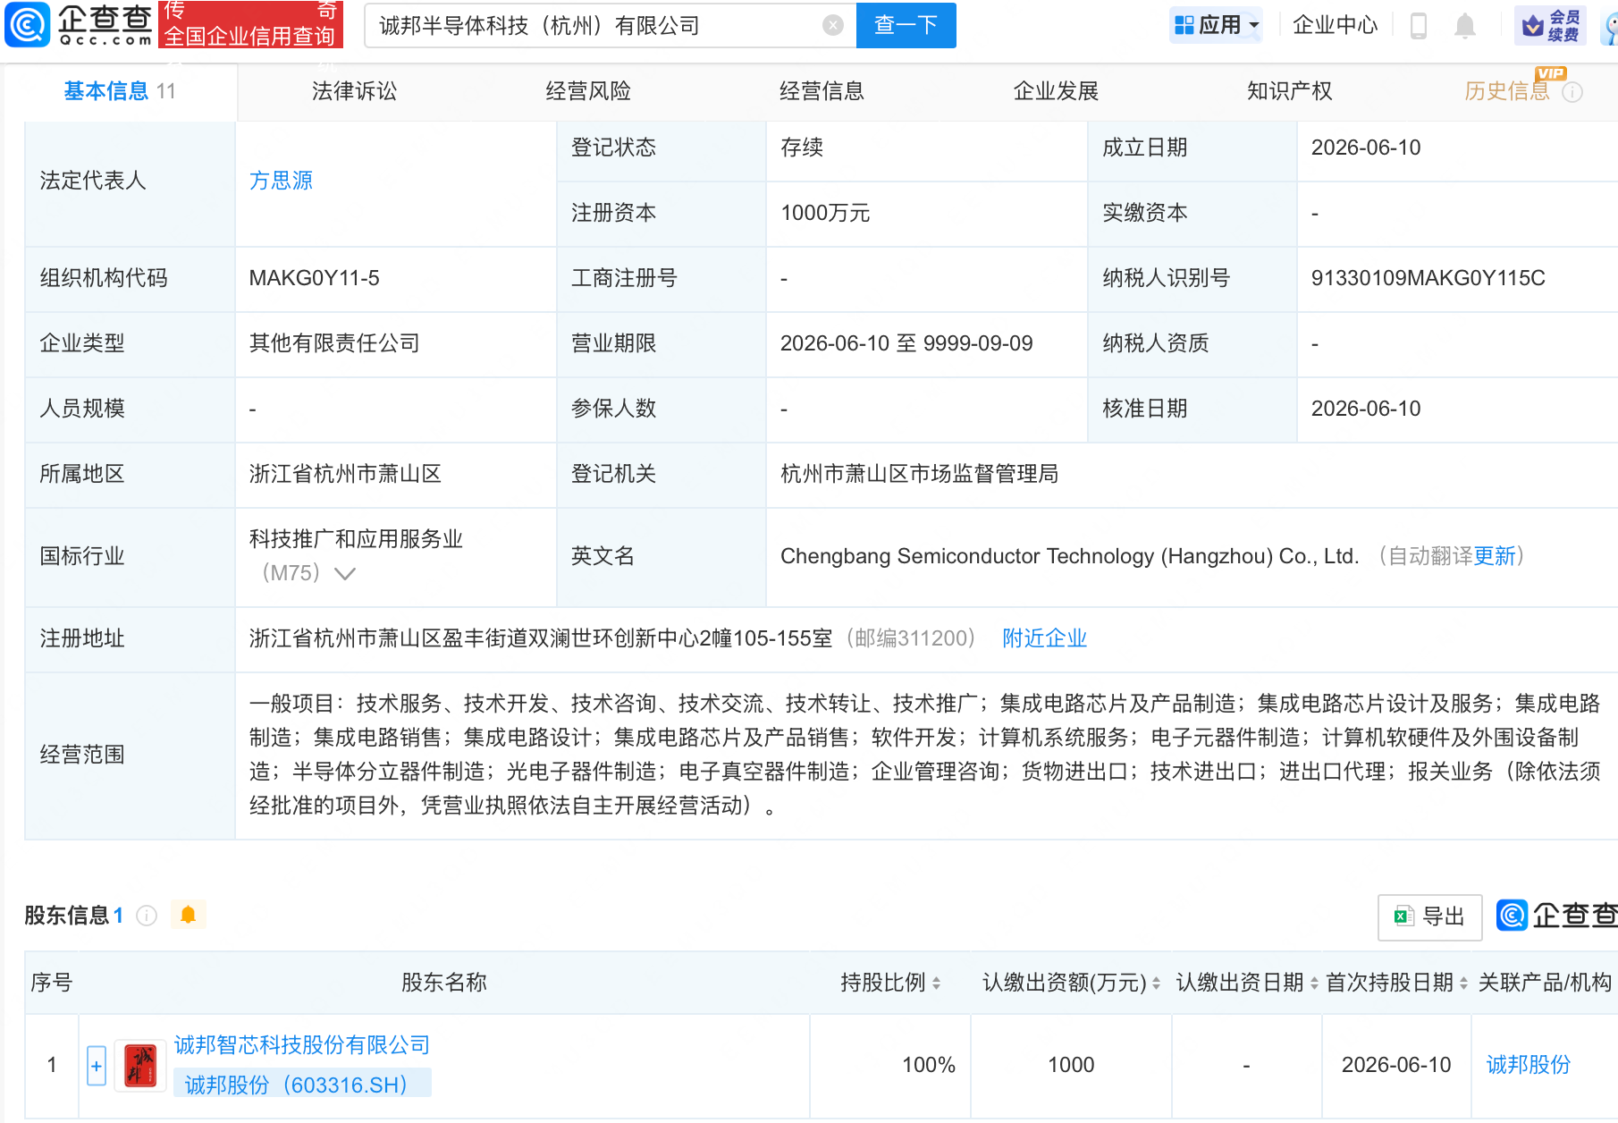
Task: Open 诚邦智芯科技股份有限公司 shareholder link
Action: [302, 1044]
